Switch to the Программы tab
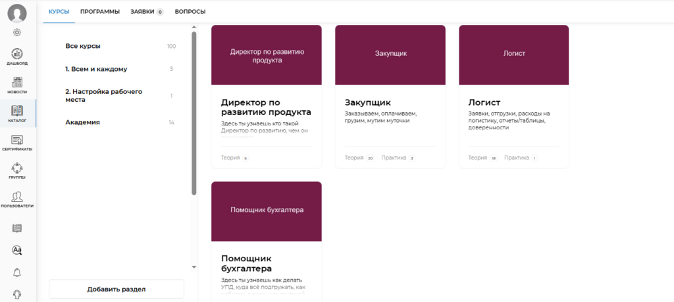674x302 pixels. point(100,12)
